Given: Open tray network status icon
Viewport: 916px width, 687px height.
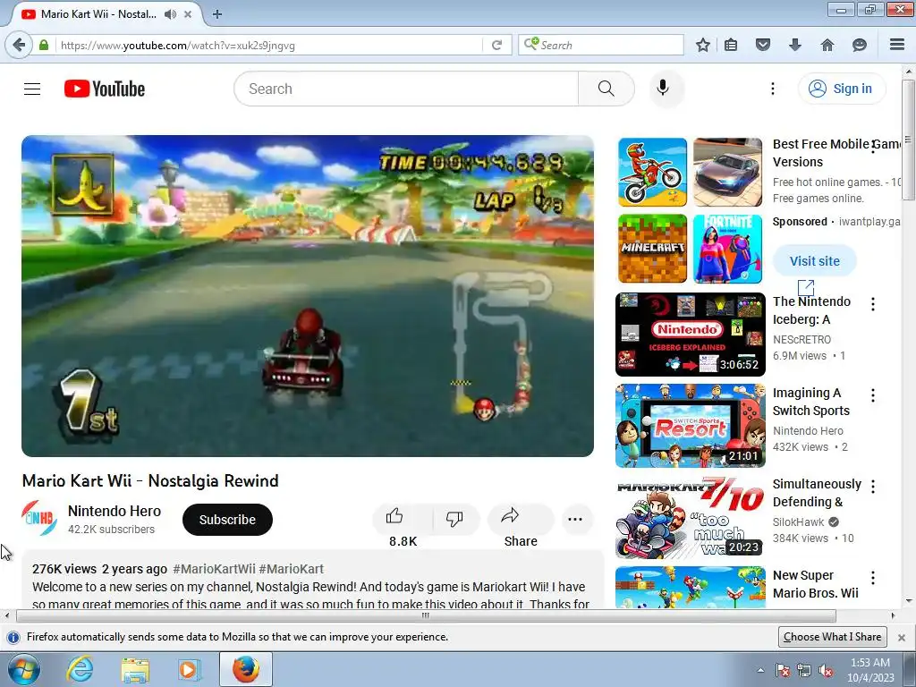Looking at the screenshot, I should [x=804, y=671].
